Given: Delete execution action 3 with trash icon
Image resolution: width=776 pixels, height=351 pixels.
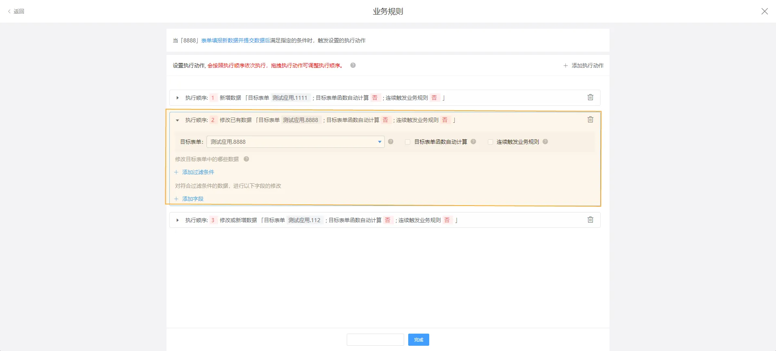Looking at the screenshot, I should coord(590,220).
